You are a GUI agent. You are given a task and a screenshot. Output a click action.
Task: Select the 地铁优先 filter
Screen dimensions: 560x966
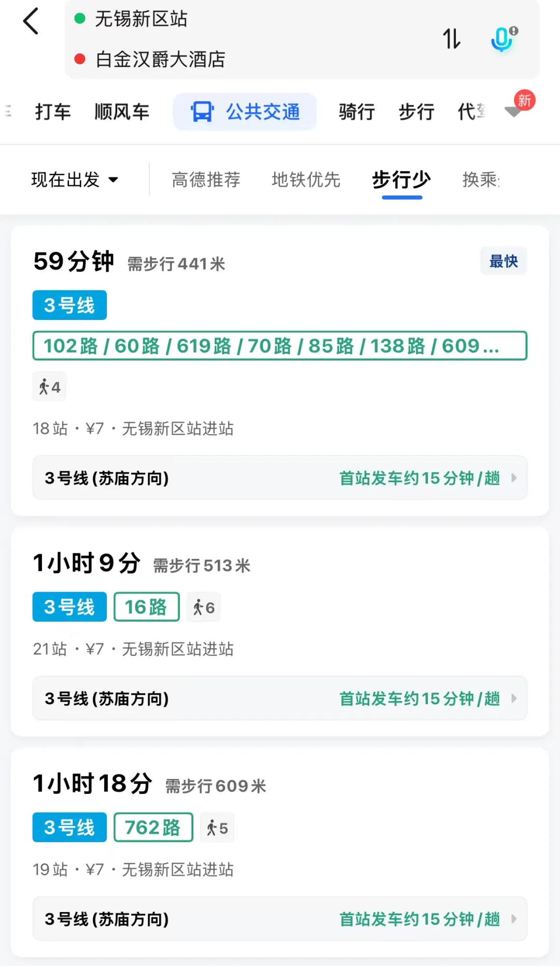[x=306, y=179]
